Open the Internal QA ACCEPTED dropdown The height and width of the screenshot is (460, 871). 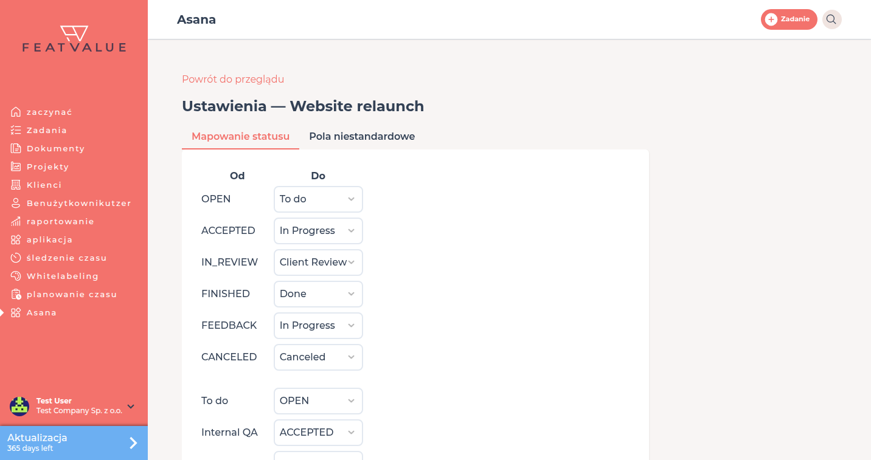click(x=318, y=433)
